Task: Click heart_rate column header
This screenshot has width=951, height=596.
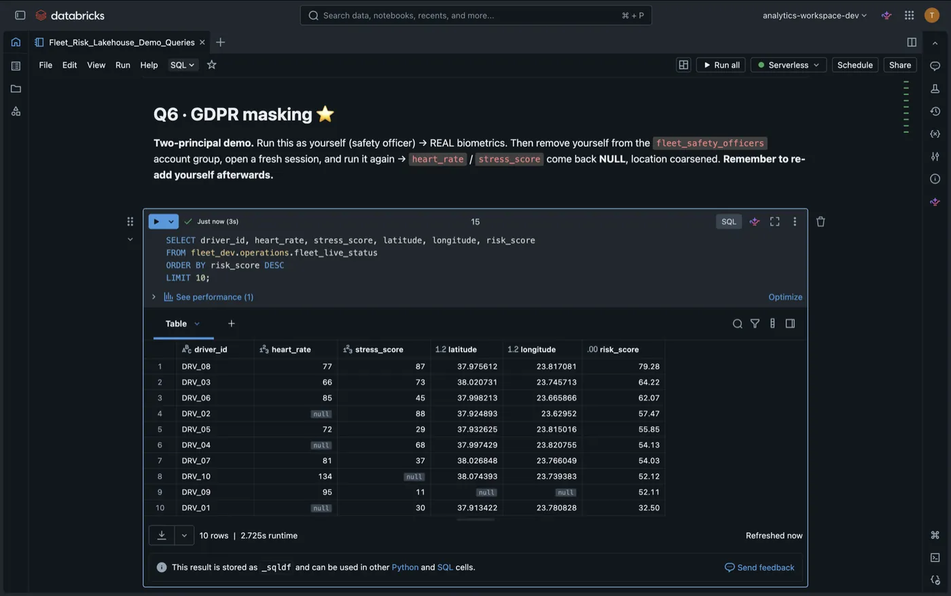Action: [x=295, y=349]
